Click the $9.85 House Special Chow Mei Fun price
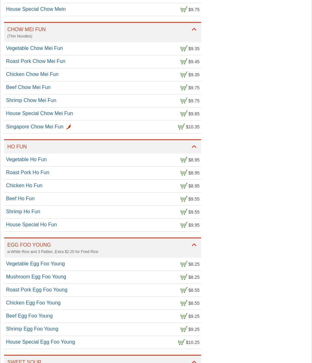The height and width of the screenshot is (363, 312). pos(194,114)
